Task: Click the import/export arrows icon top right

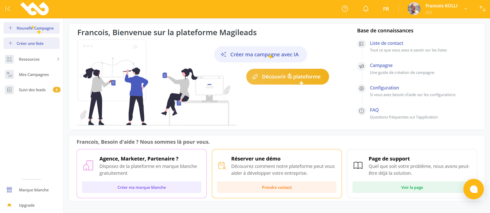Action: pos(482,9)
